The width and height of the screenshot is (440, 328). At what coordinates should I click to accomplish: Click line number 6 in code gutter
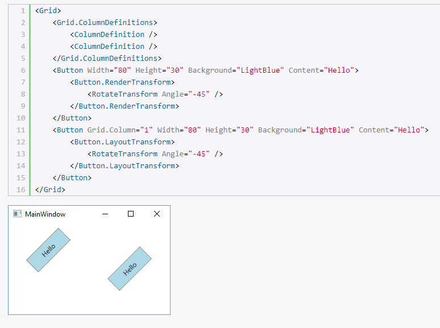click(22, 70)
